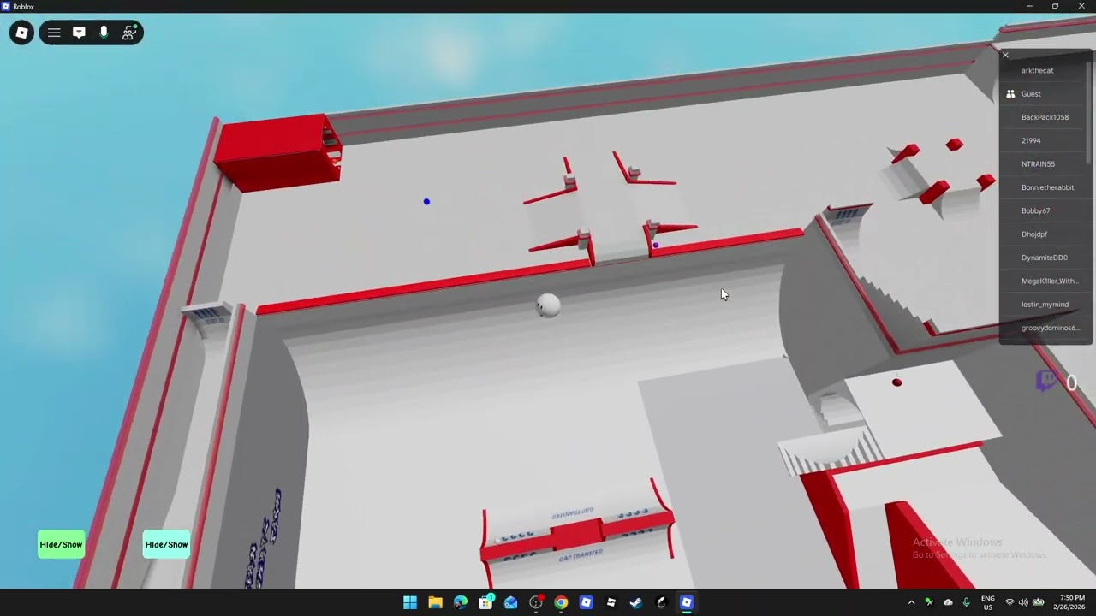Click the tray microphone indicator

pos(967,602)
